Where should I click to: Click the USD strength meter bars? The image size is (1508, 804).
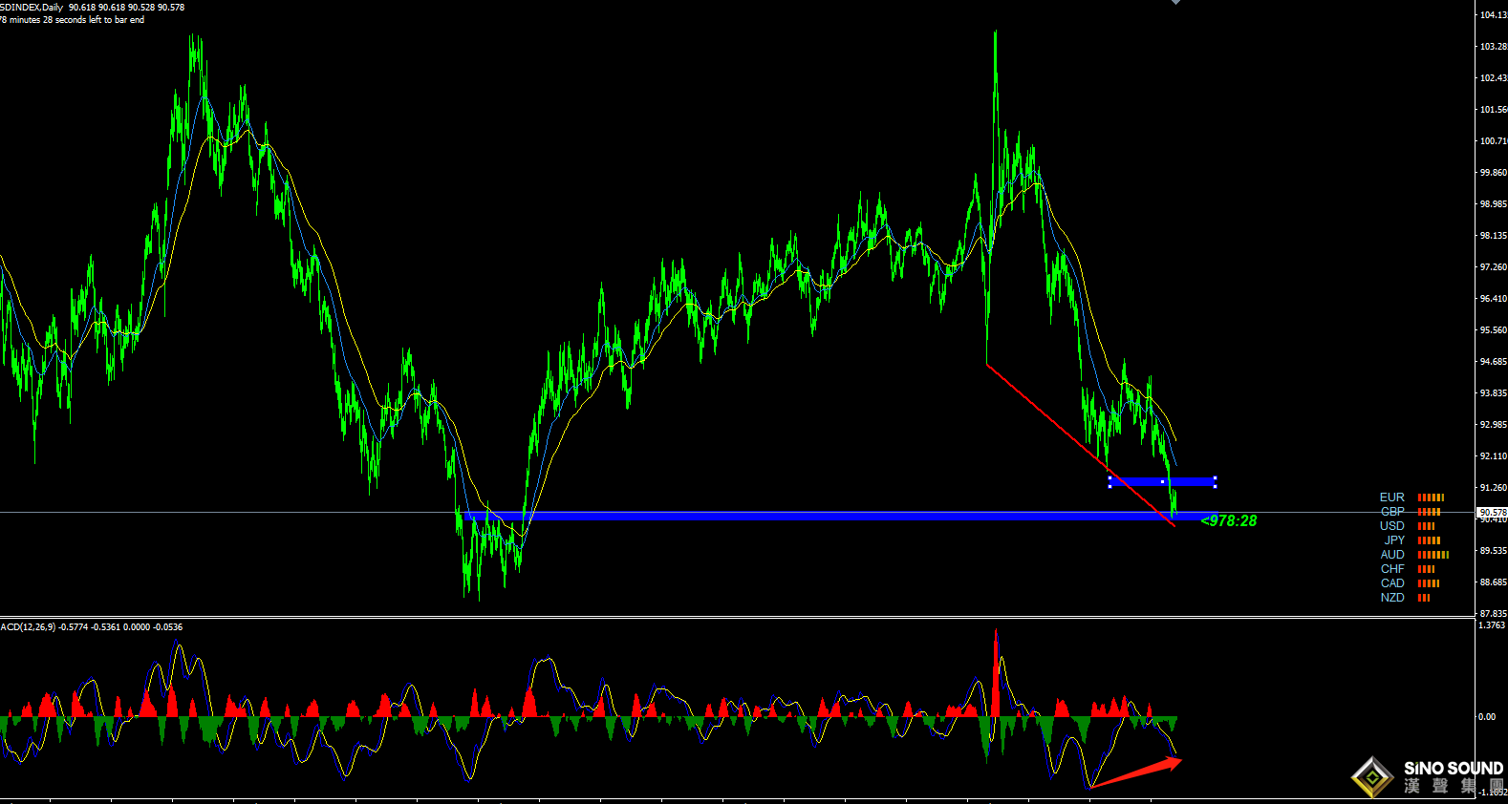coord(1426,526)
